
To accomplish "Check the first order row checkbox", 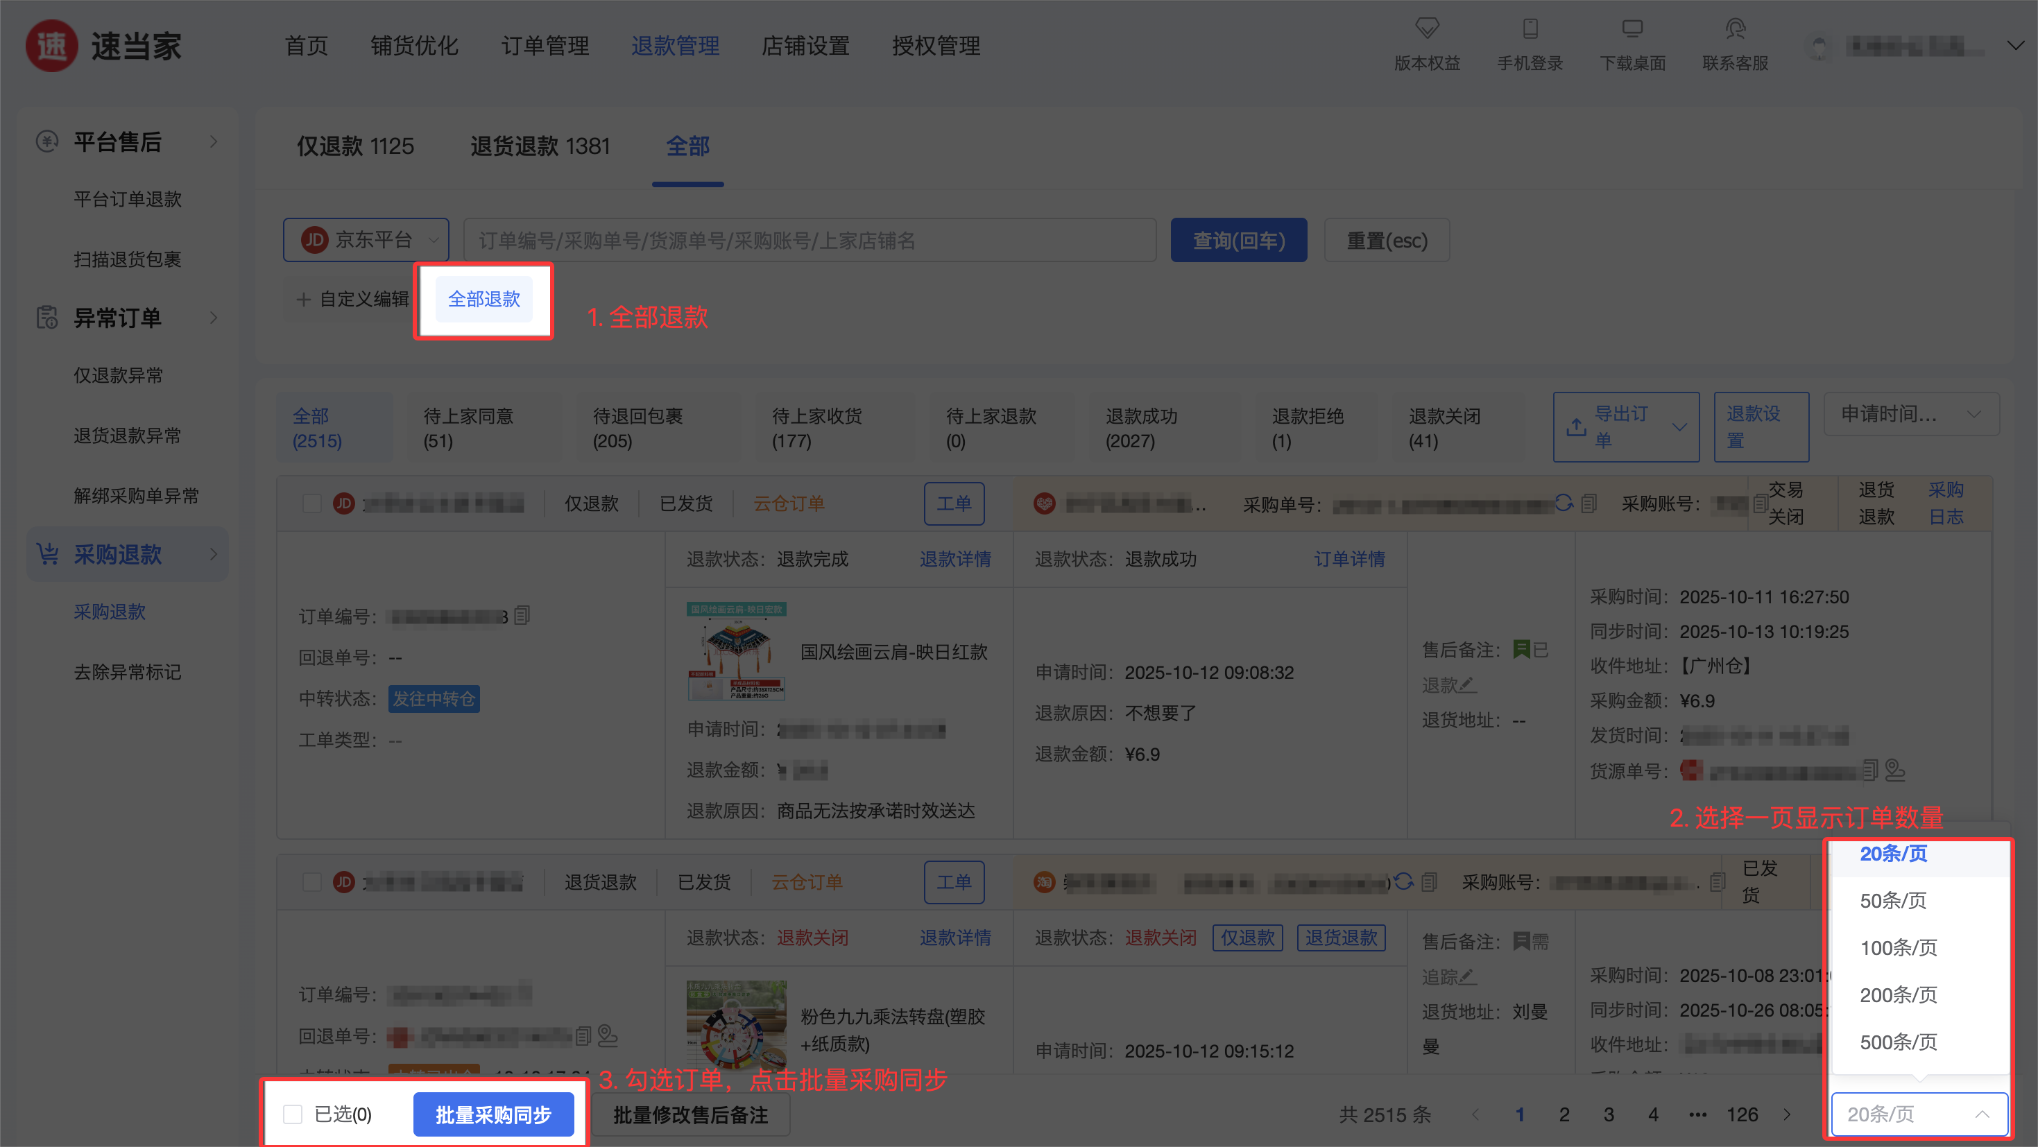I will click(x=311, y=503).
